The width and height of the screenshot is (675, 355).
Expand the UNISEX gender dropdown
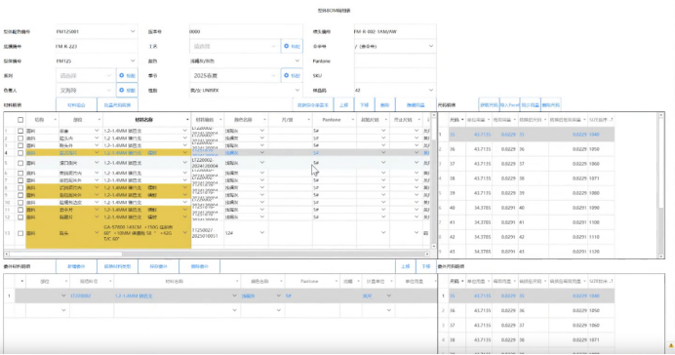point(298,91)
